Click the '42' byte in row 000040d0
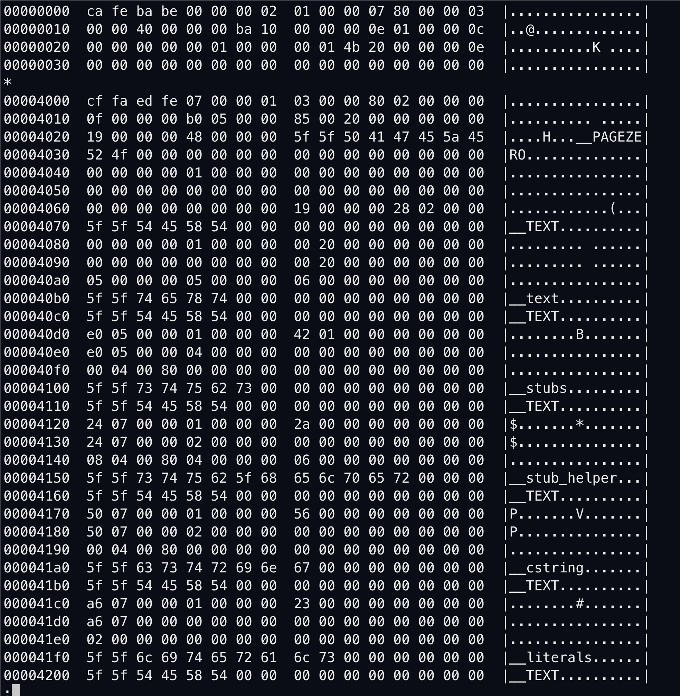 click(x=302, y=334)
